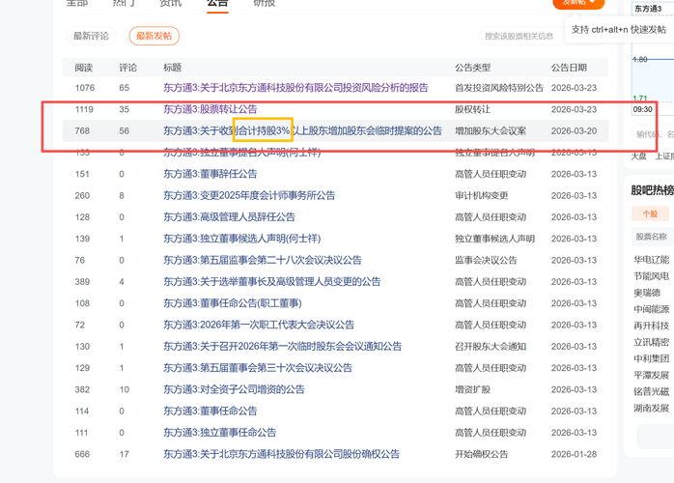Open 华电辽能 in the hot list
The image size is (674, 483).
click(651, 259)
